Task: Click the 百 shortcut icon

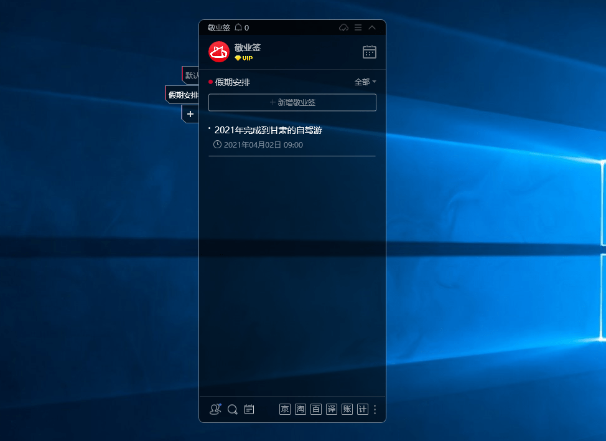Action: click(316, 409)
